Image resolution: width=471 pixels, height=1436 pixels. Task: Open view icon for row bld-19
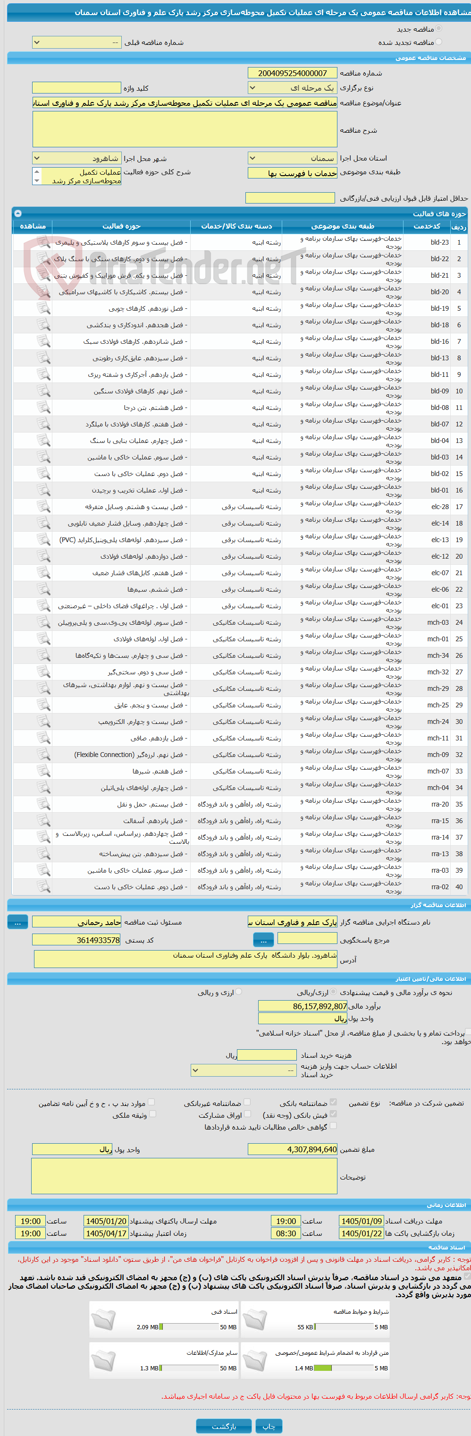pos(43,308)
